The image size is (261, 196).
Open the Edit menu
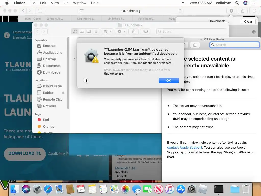pos(43,3)
